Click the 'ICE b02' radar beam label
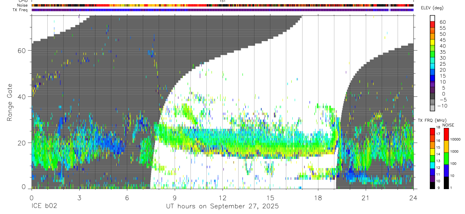The image size is (465, 214). tap(44, 206)
